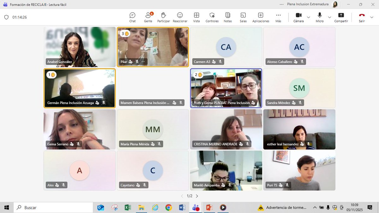Open PowerPoint from the taskbar
The height and width of the screenshot is (213, 379).
point(209,207)
